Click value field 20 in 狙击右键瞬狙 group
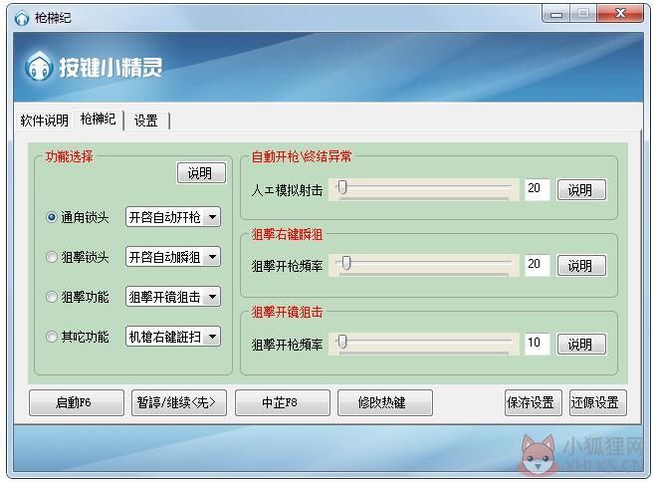This screenshot has height=482, width=655. [x=537, y=265]
